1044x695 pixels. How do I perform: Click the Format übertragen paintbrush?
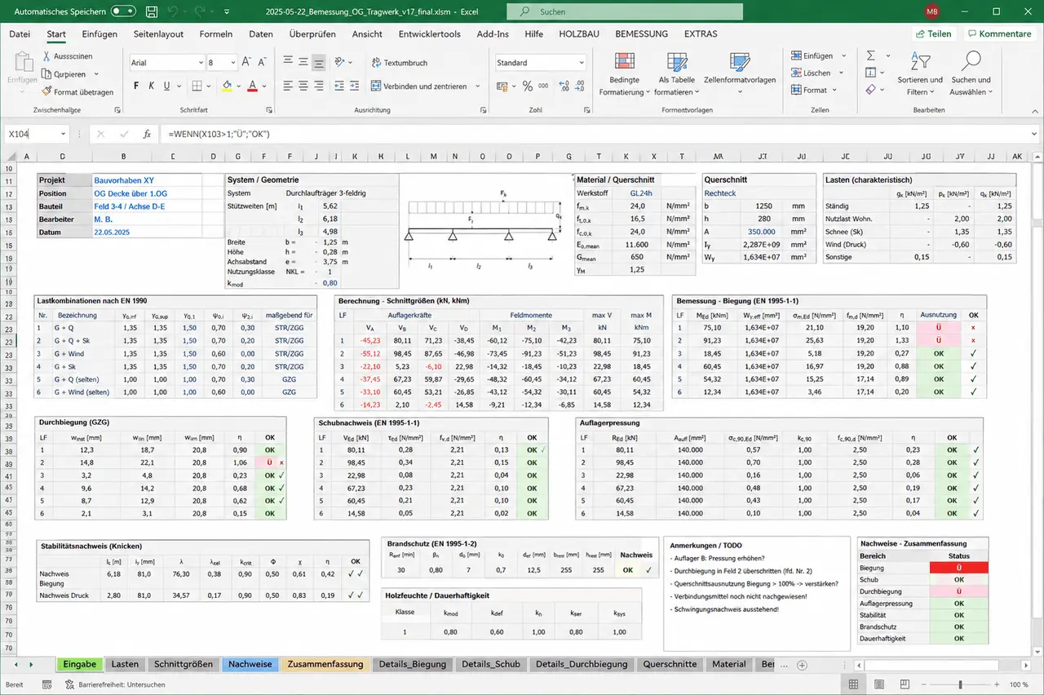click(46, 92)
